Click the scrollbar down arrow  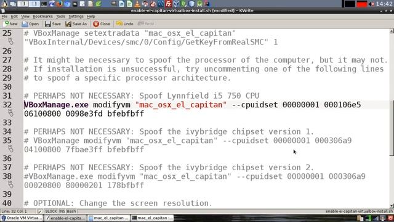(392, 205)
